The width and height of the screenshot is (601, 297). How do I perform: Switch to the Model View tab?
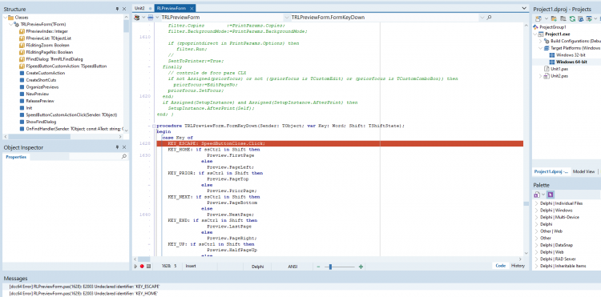[583, 172]
